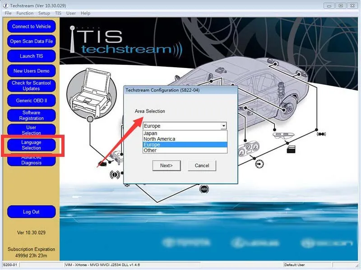Select Japan in the area list
The height and width of the screenshot is (270, 361).
point(185,133)
